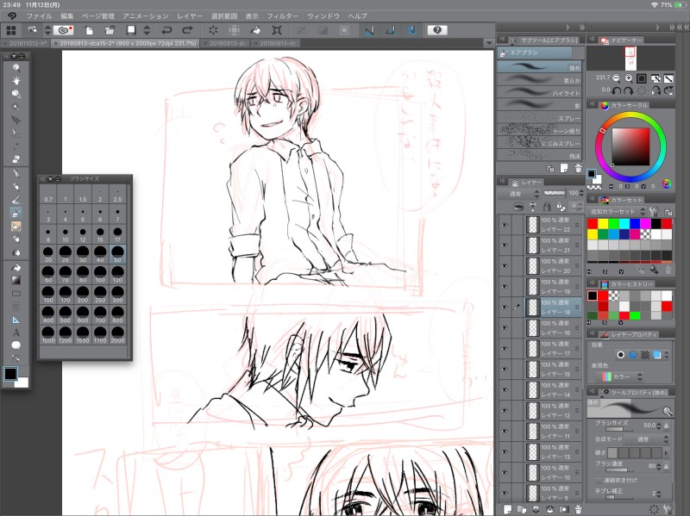Screen dimensions: 690x516
Task: Select the ruler tool in toolbox
Action: click(16, 320)
